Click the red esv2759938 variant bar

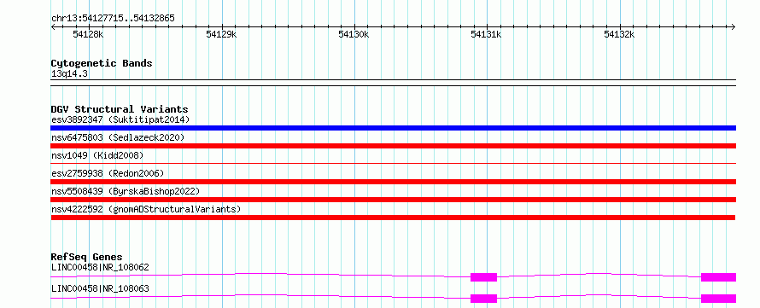click(x=393, y=182)
